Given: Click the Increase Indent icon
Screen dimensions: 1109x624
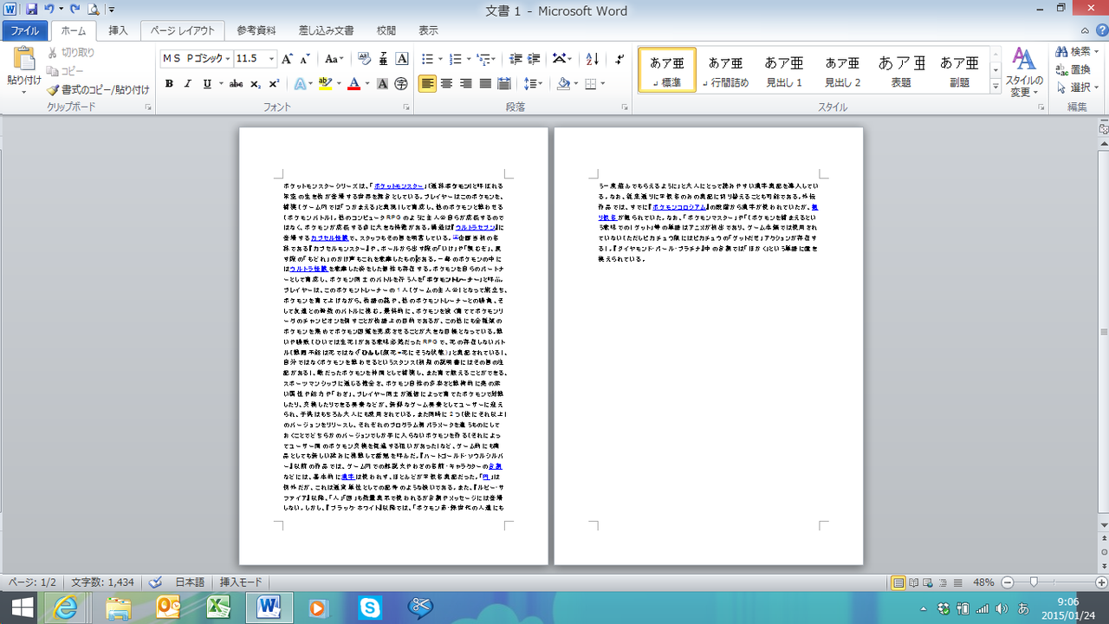Looking at the screenshot, I should click(535, 59).
